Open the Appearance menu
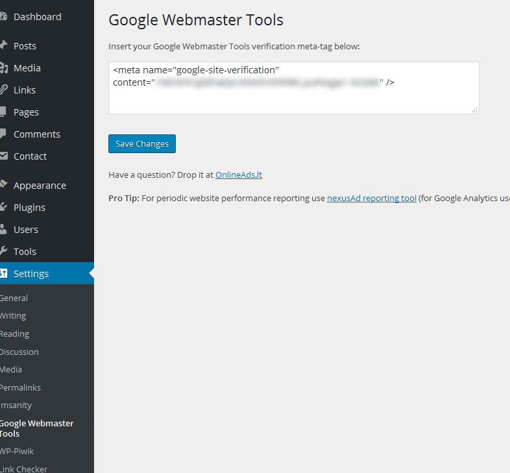Screen dimensions: 510x473 click(40, 186)
